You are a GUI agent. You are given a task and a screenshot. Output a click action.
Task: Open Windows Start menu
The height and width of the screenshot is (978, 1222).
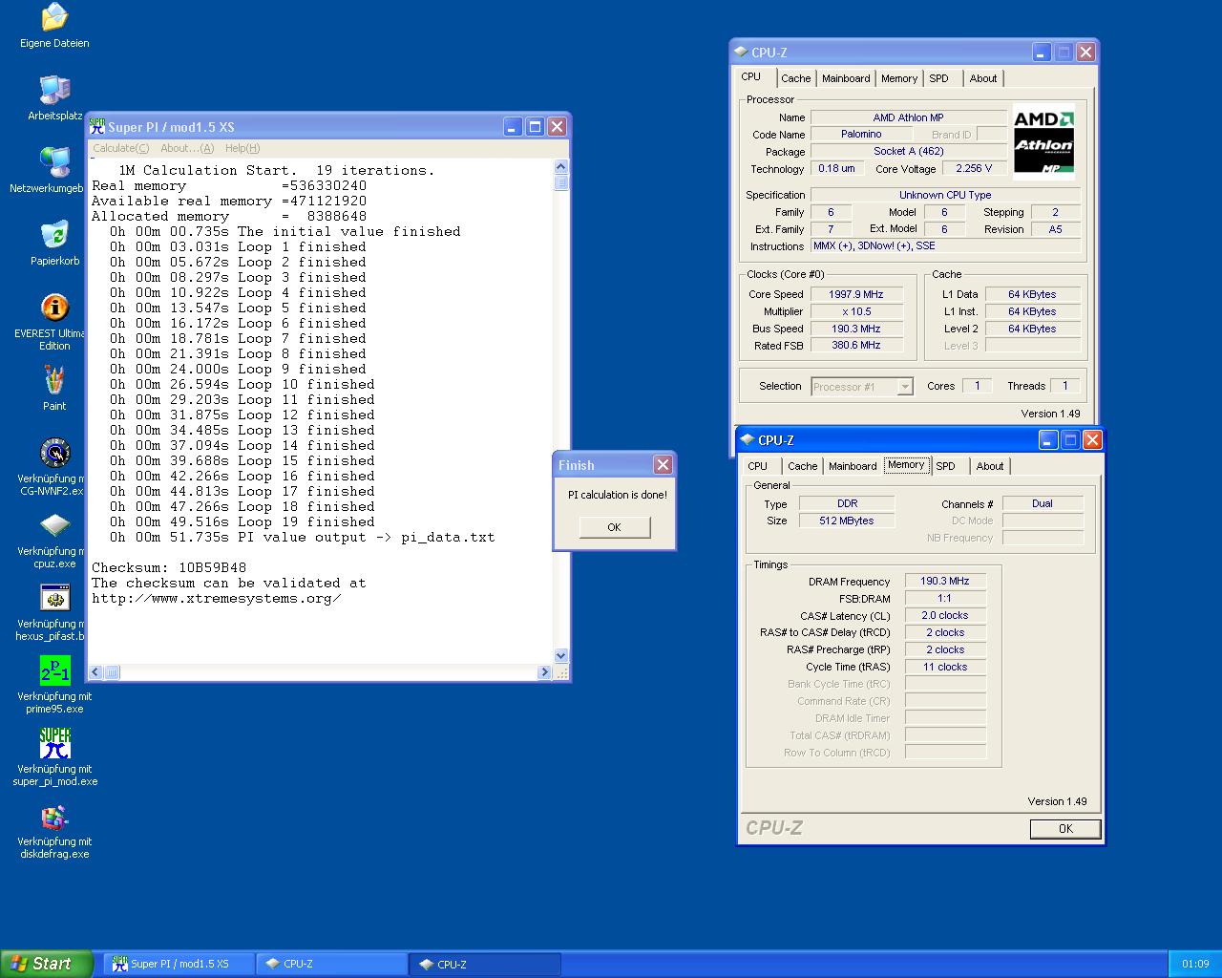coord(47,964)
